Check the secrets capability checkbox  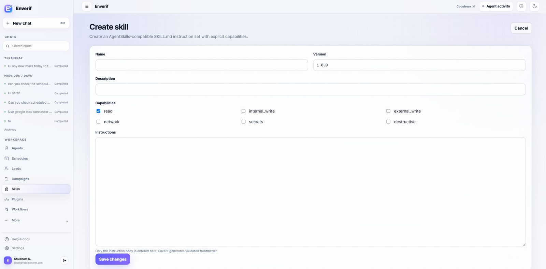point(243,122)
